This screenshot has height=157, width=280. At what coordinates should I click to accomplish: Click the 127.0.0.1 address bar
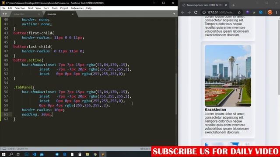[220, 12]
